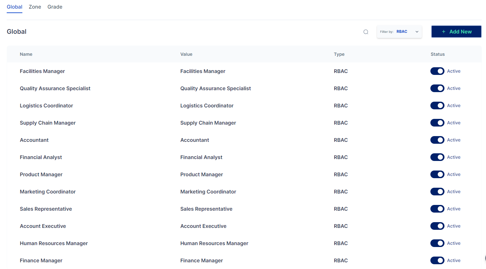Expand the filter dropdown chevron arrow
The width and height of the screenshot is (486, 269).
pyautogui.click(x=417, y=32)
